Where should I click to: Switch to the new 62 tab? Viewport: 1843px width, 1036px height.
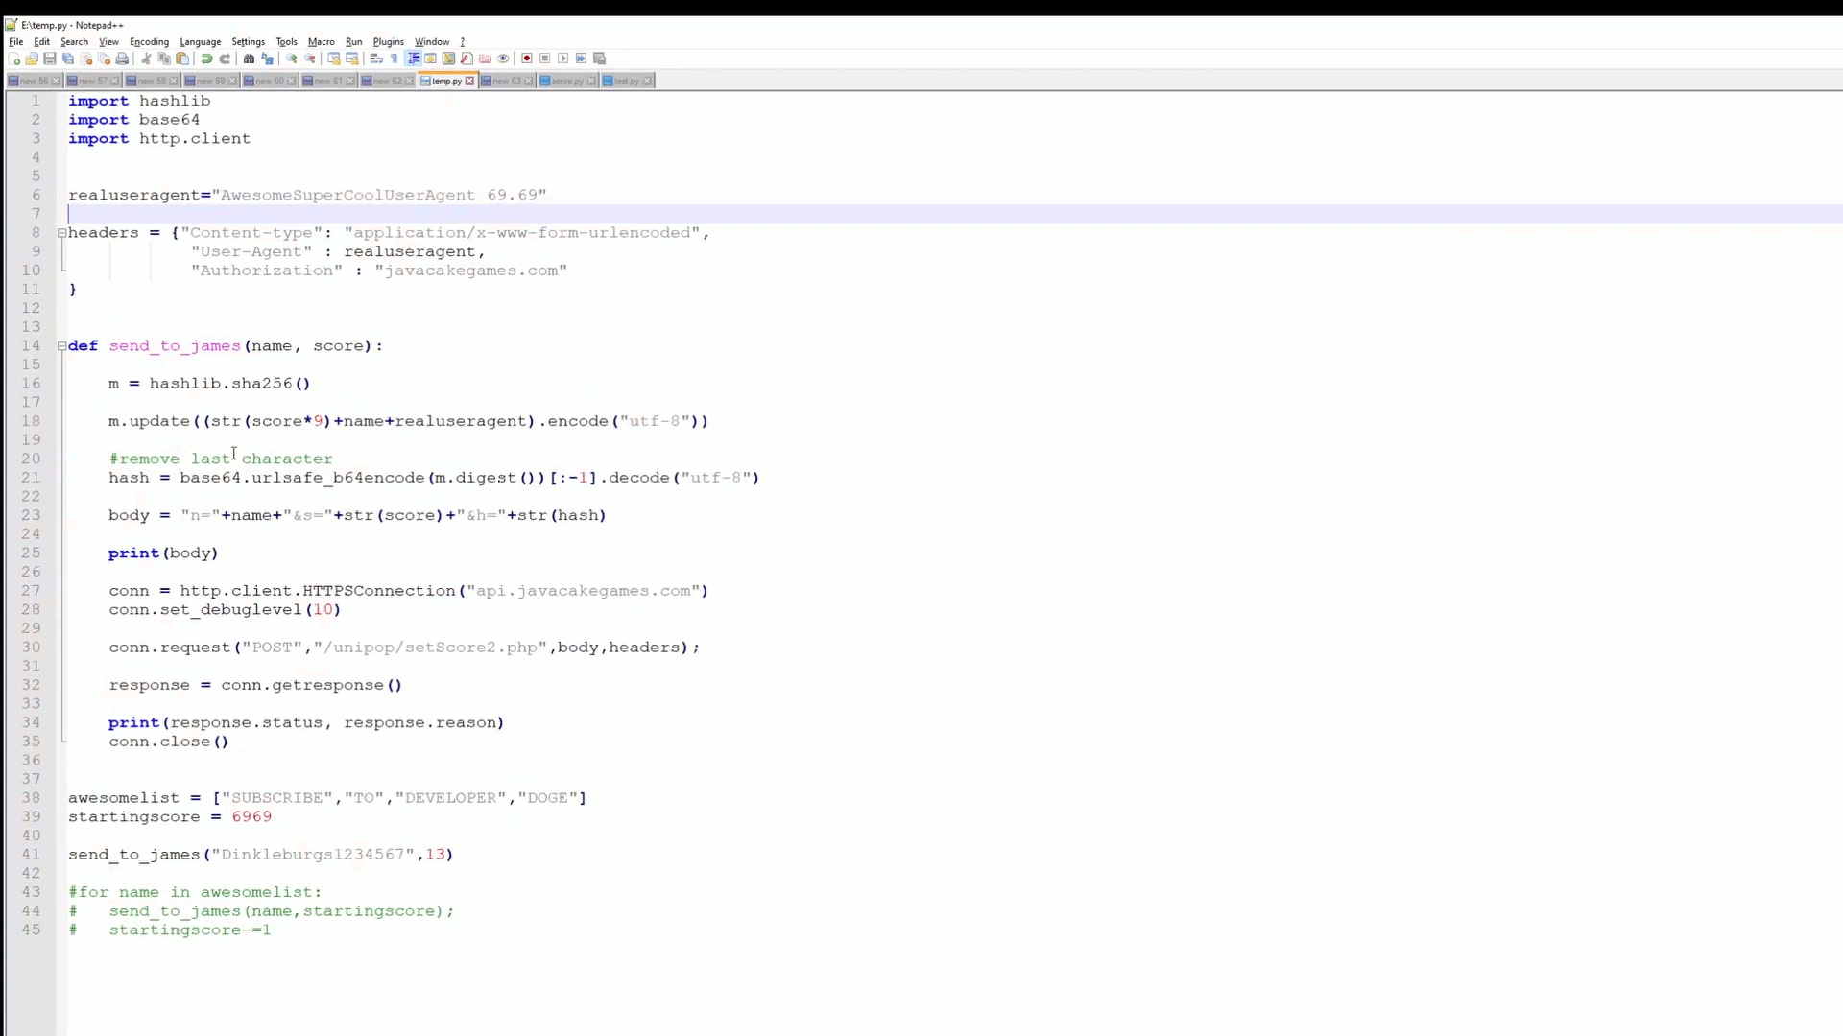coord(387,82)
